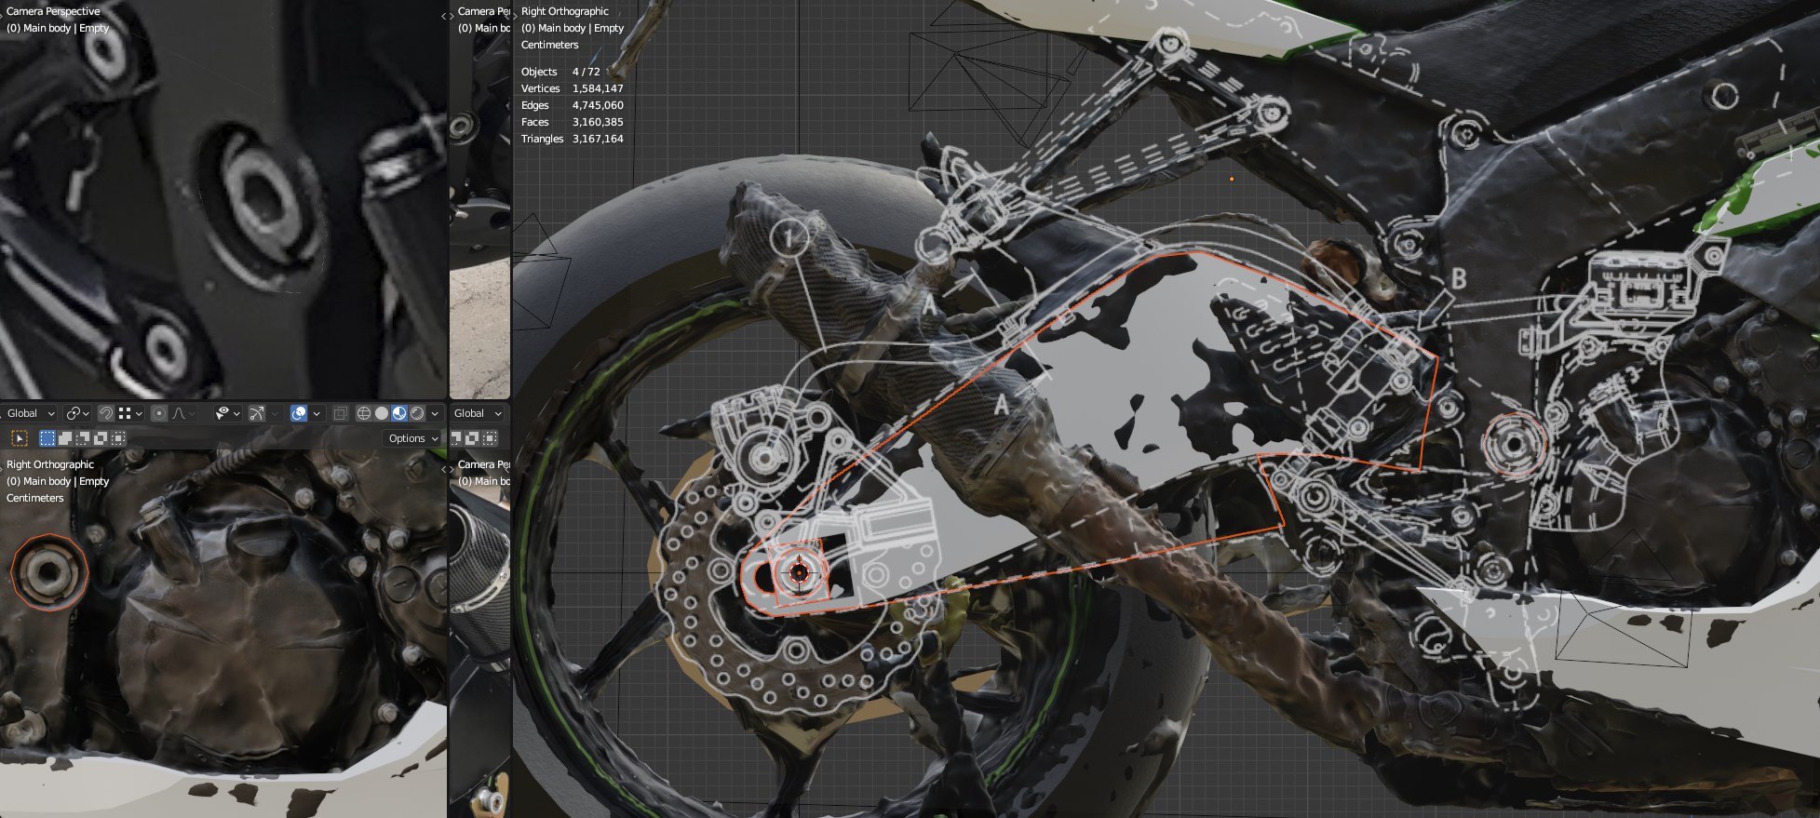The height and width of the screenshot is (818, 1820).
Task: Choose the Extend Selection mode icon
Action: click(x=66, y=438)
